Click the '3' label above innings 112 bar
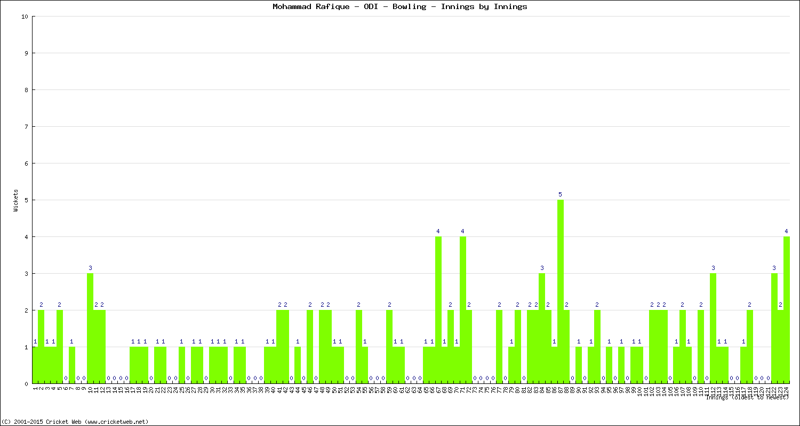Viewport: 800px width, 426px height. coord(713,268)
